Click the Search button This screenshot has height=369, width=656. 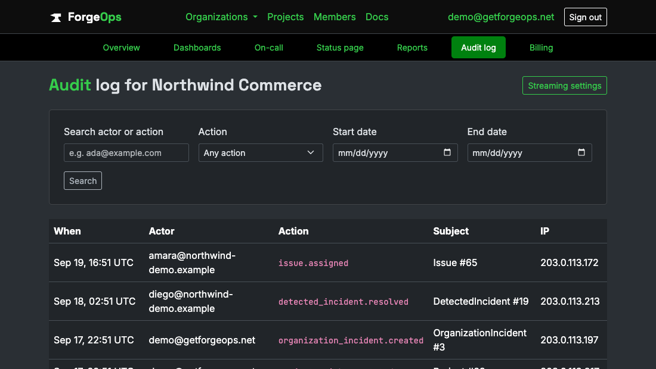point(83,181)
